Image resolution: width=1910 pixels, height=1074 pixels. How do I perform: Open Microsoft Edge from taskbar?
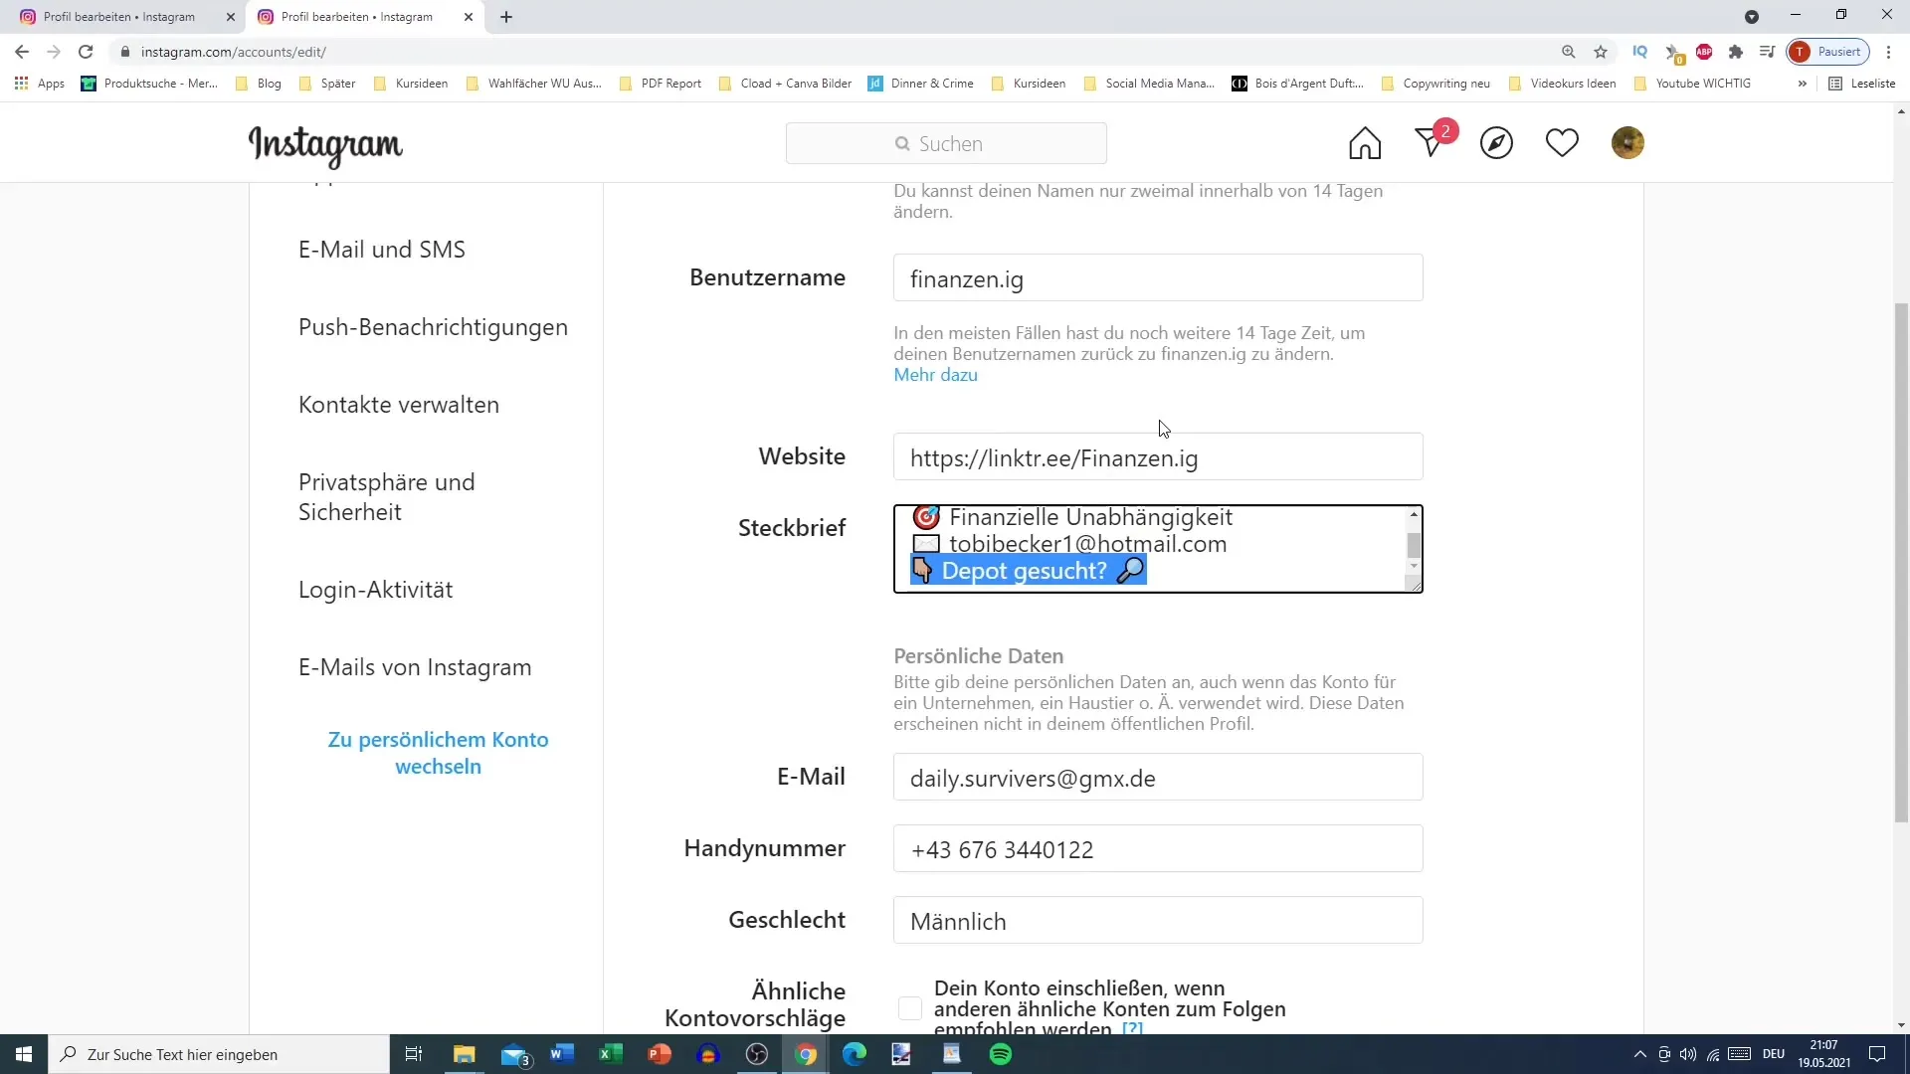click(855, 1054)
